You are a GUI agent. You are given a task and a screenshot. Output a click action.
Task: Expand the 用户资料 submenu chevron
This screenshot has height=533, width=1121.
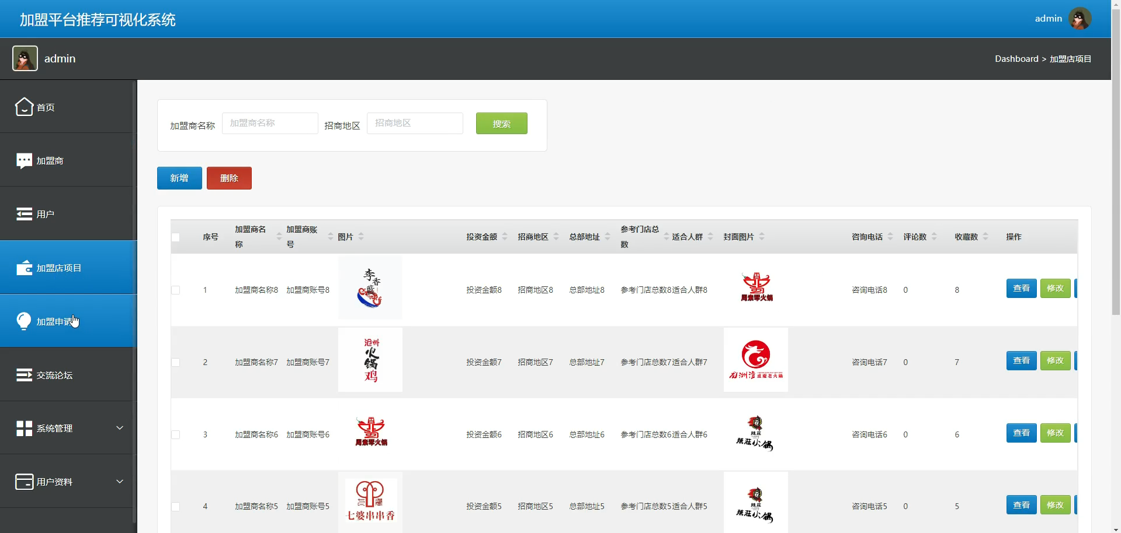pos(120,482)
